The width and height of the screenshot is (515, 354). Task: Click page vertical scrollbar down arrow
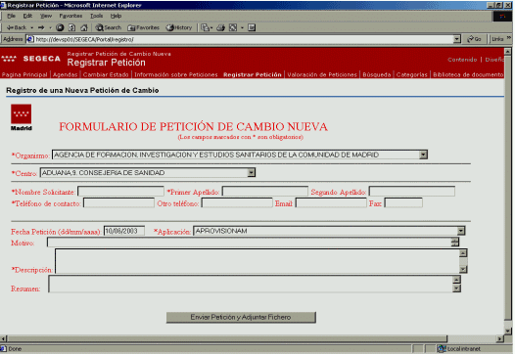508,331
